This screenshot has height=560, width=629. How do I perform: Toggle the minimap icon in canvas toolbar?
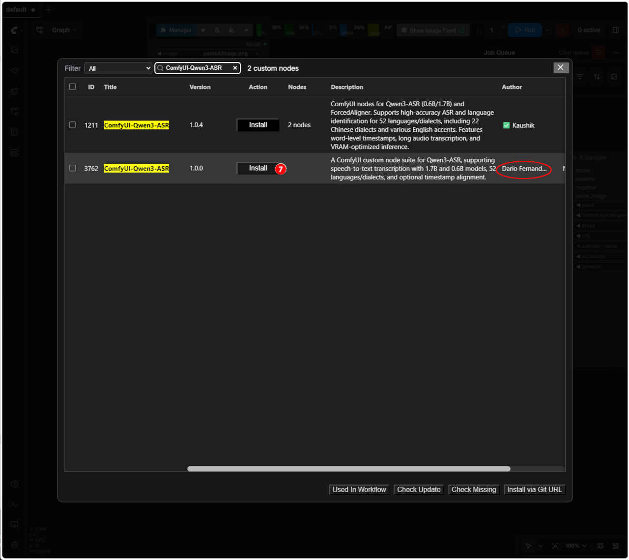tap(600, 546)
